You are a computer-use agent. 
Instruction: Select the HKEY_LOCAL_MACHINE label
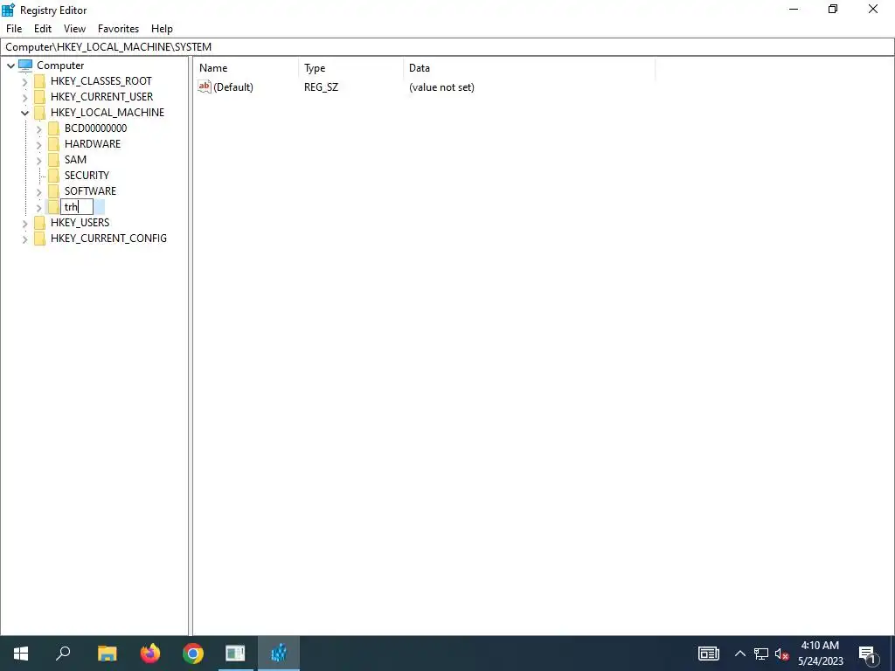click(108, 113)
